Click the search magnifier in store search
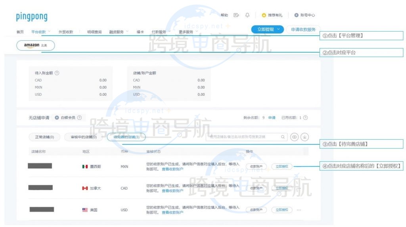The height and width of the screenshot is (227, 406). click(x=283, y=137)
